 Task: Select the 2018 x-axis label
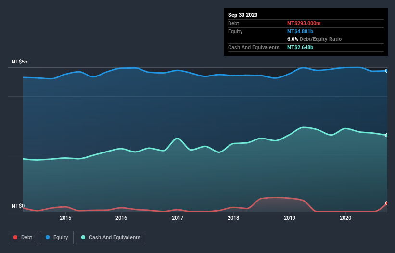click(x=233, y=218)
